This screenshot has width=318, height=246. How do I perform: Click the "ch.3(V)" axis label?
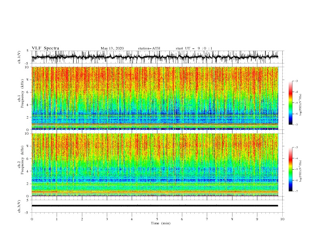tap(19, 206)
